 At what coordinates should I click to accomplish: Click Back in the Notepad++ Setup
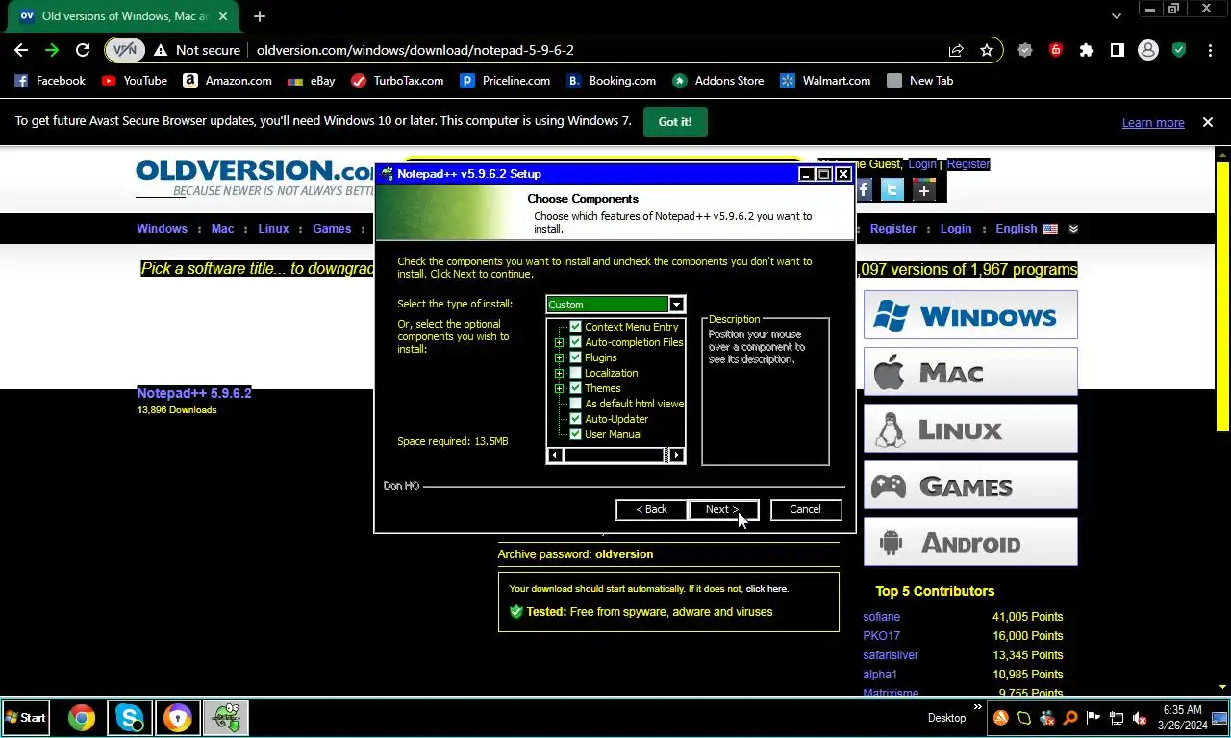coord(651,509)
